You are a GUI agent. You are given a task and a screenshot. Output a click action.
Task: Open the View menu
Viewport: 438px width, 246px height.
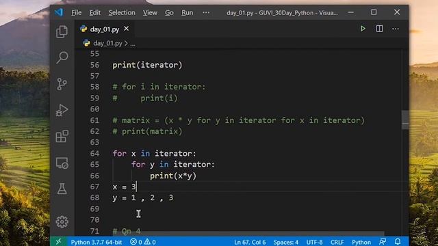point(150,12)
